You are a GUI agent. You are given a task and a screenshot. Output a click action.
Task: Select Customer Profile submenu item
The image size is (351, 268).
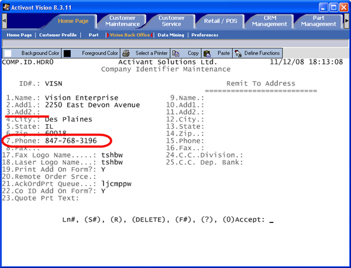[58, 35]
